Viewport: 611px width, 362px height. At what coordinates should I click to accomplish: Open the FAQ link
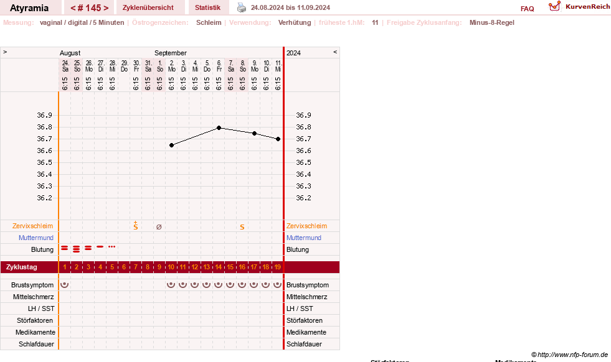pos(527,9)
